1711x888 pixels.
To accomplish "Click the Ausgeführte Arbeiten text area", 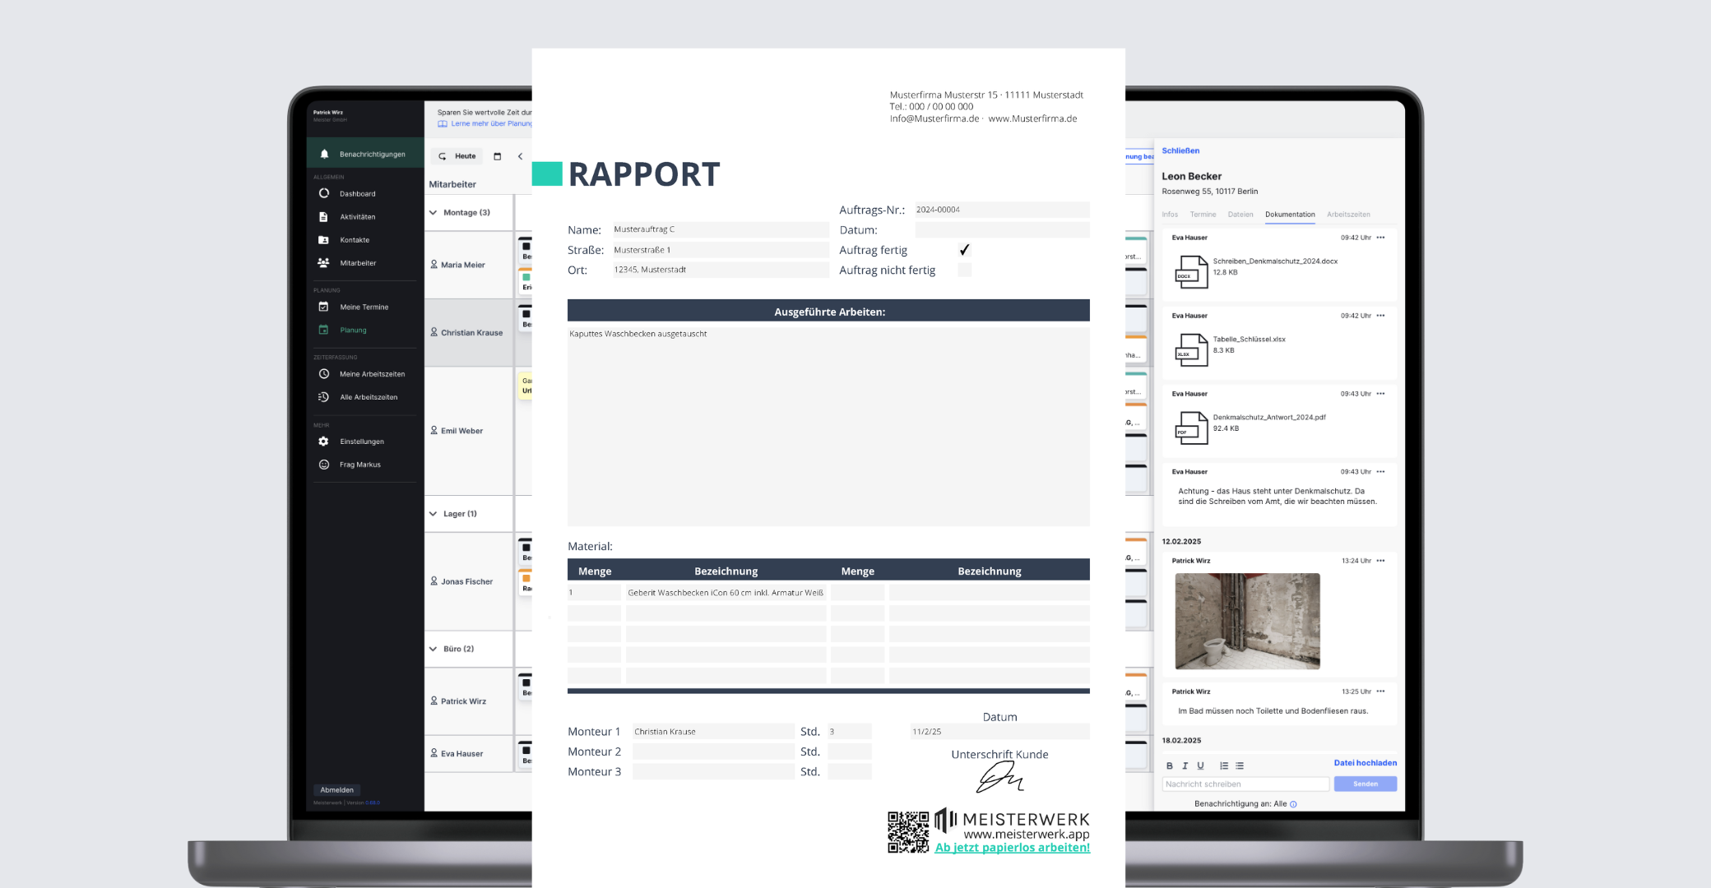I will [828, 427].
